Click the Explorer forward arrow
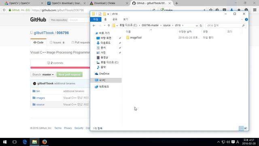The width and height of the screenshot is (259, 146). click(100, 26)
